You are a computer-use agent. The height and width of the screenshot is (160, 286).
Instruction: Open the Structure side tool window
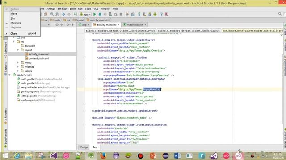point(5,50)
